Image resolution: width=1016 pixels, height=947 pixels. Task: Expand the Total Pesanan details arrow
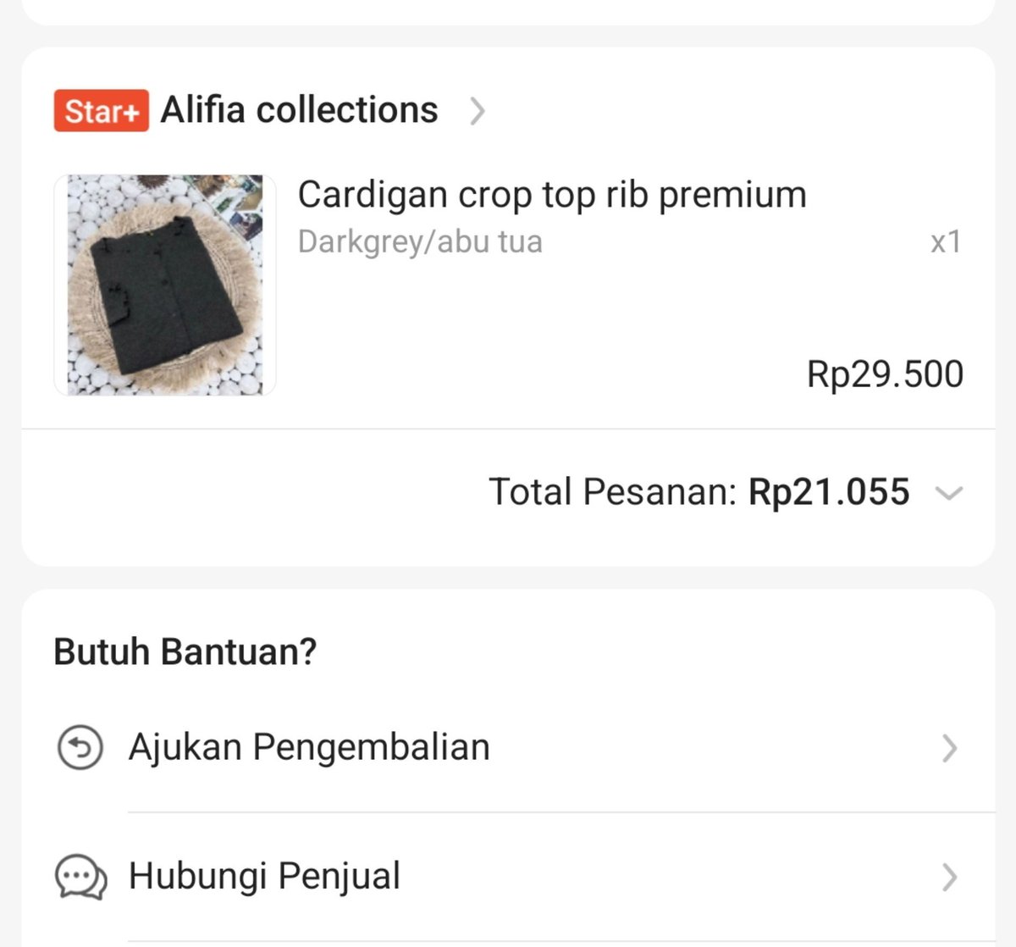click(949, 493)
